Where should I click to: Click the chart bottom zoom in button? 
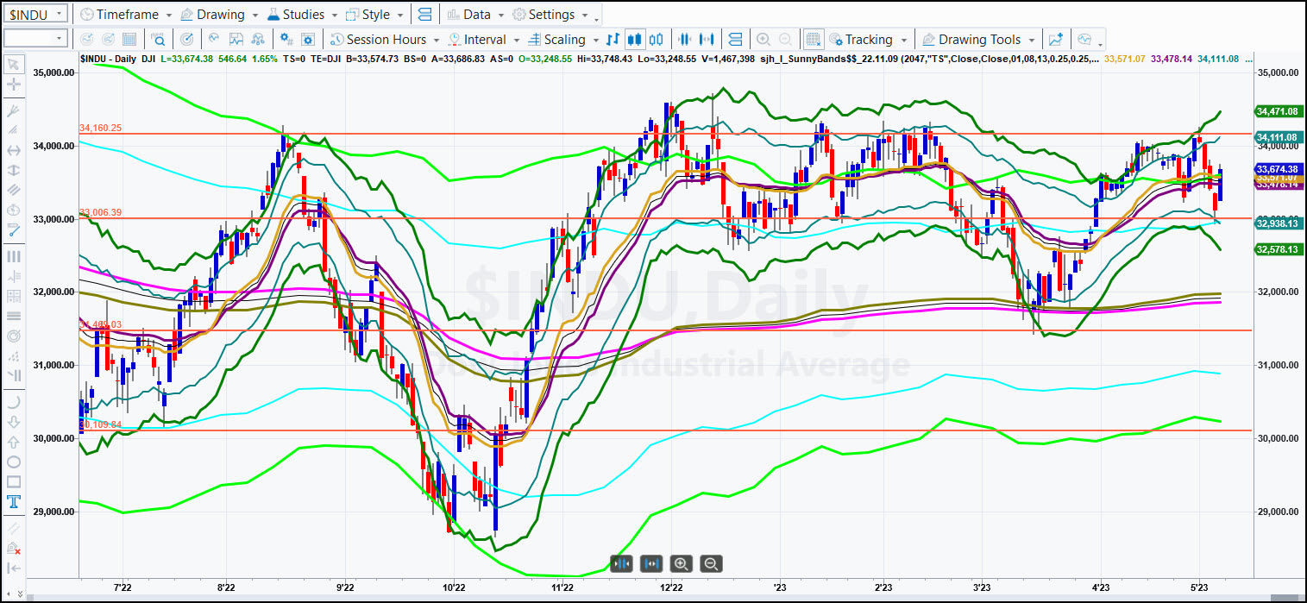point(682,563)
